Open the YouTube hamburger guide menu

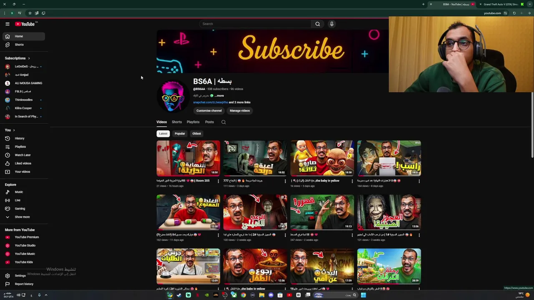pyautogui.click(x=7, y=24)
